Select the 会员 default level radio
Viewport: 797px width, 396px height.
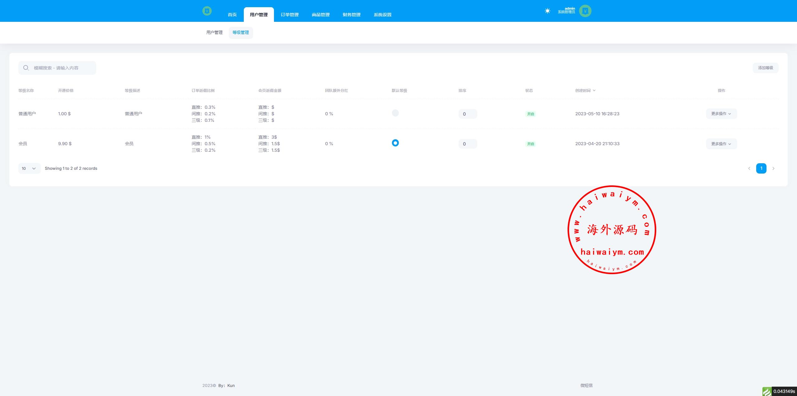[x=395, y=143]
